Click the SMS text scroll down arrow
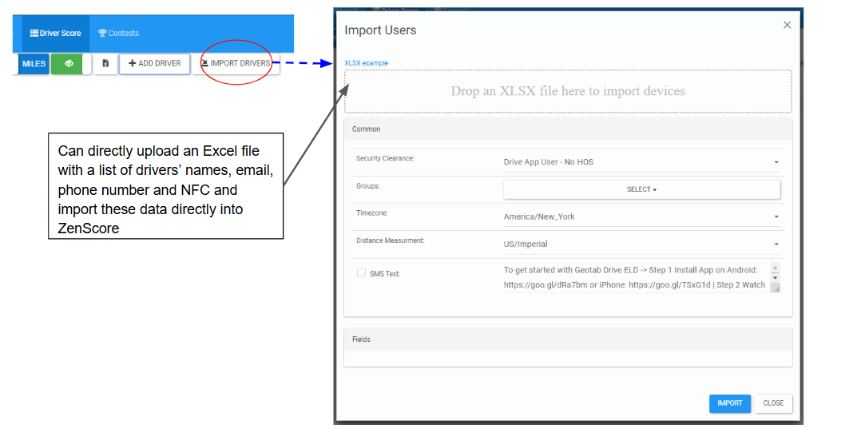 tap(776, 277)
